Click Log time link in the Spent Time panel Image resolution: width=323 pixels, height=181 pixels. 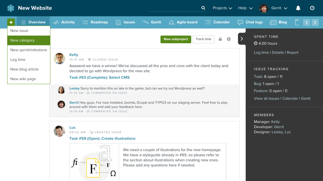tap(261, 53)
